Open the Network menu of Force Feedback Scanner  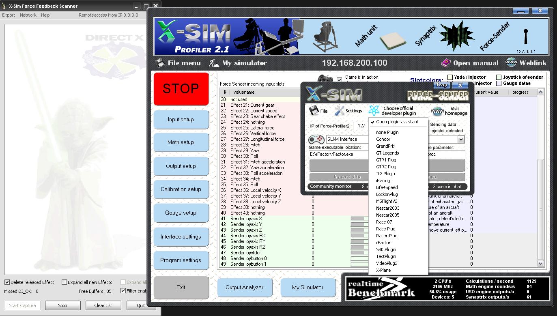[x=28, y=15]
